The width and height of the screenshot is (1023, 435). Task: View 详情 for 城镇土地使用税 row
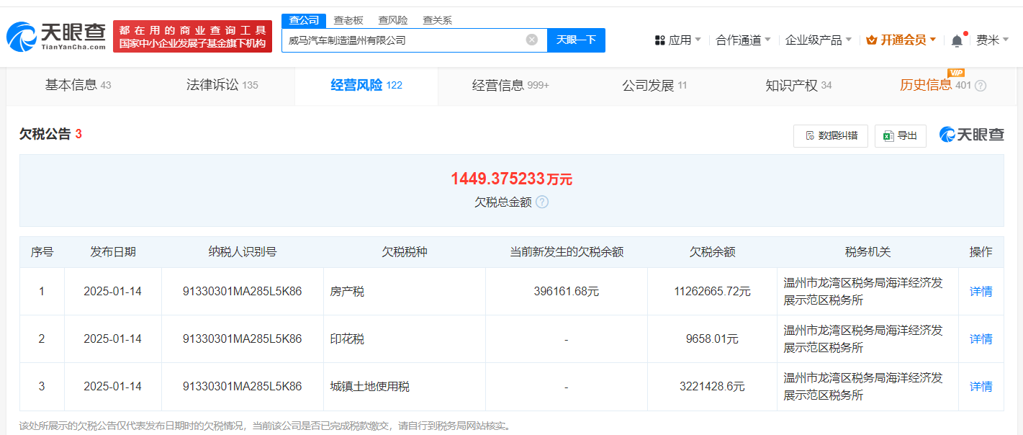point(981,387)
